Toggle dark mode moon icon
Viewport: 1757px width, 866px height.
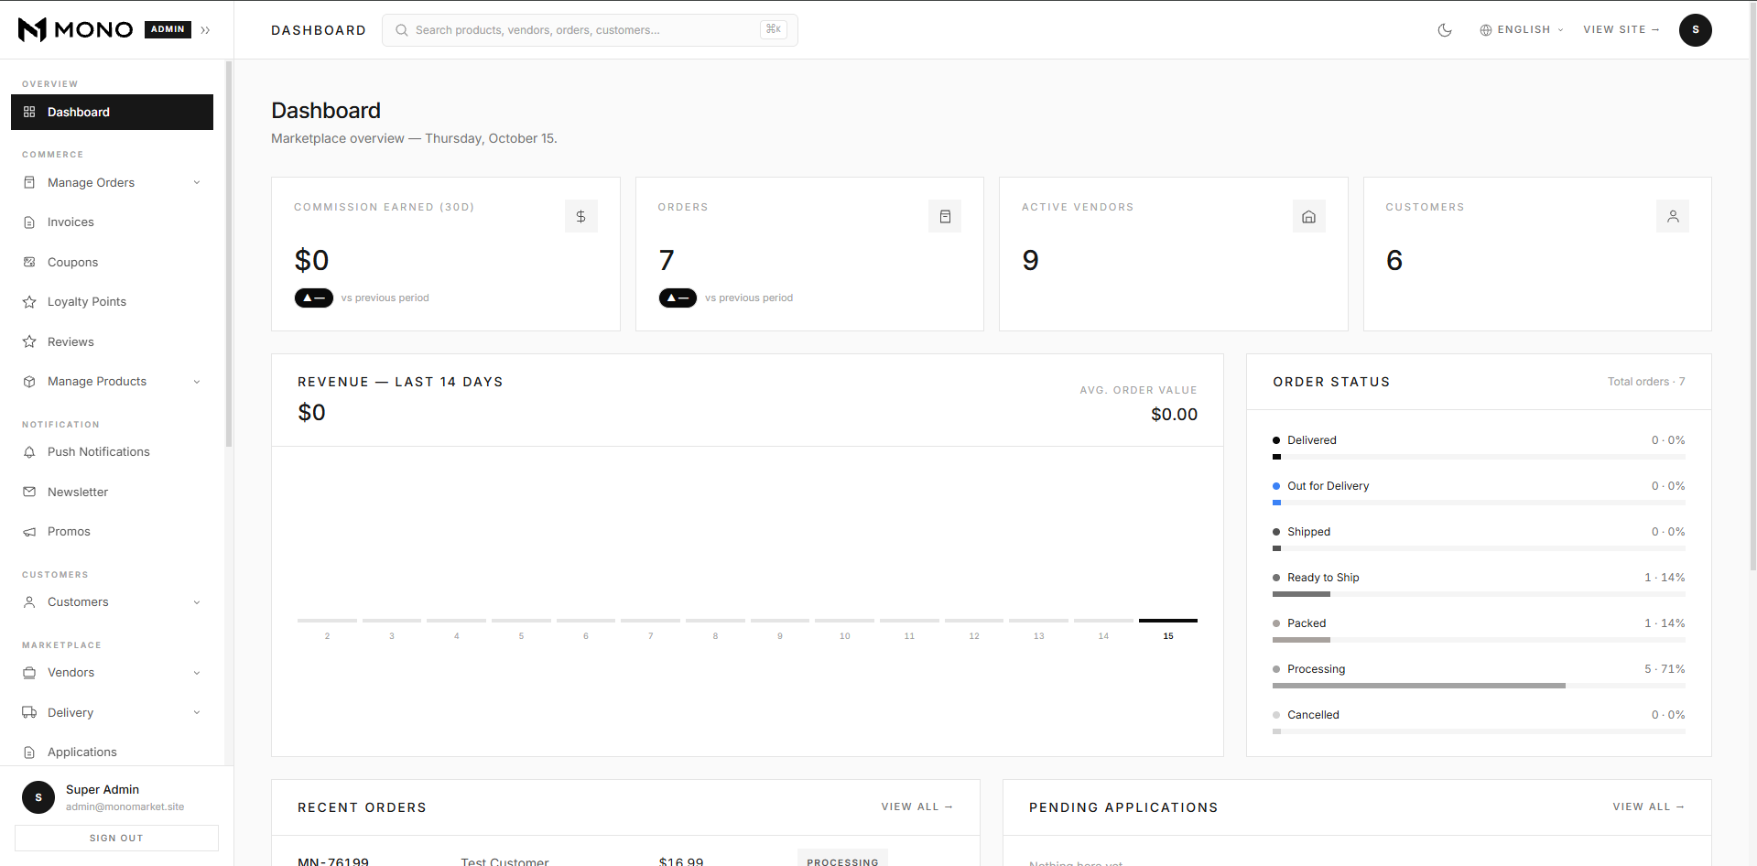pos(1445,30)
